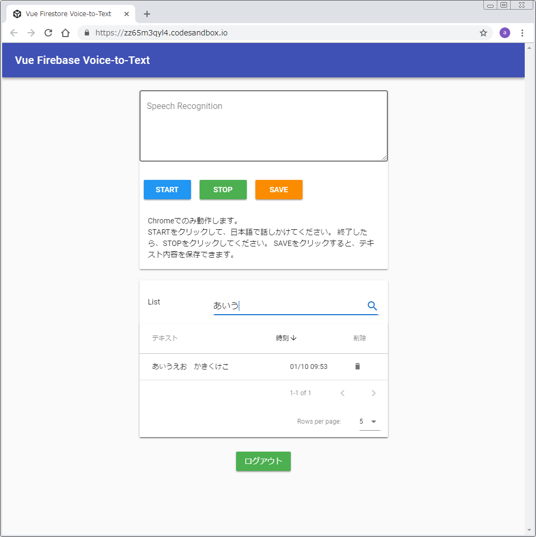Screen dimensions: 536x537
Task: Click the Vue Firebase Voice-to-Text header title
Action: point(83,60)
